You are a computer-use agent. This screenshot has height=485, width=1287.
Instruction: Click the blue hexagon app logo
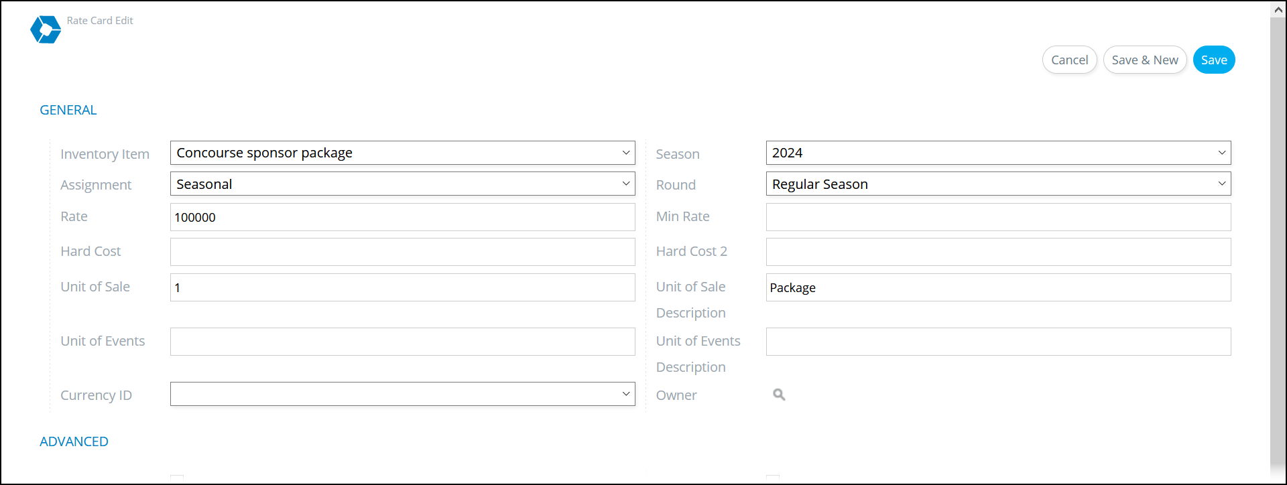(46, 29)
